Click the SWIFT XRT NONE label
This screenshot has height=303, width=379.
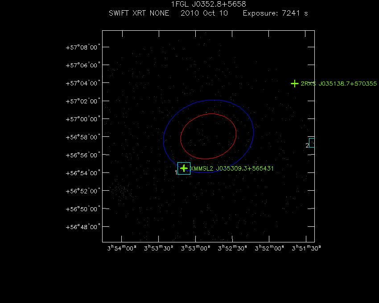[x=139, y=13]
